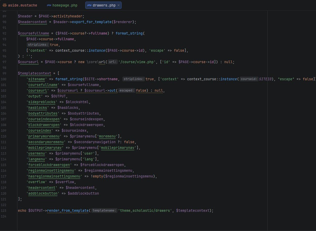Click the 'courseindexopen' array key
This screenshot has width=316, height=231.
[x=44, y=119]
